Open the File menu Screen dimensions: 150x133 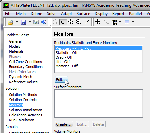[x=8, y=14]
